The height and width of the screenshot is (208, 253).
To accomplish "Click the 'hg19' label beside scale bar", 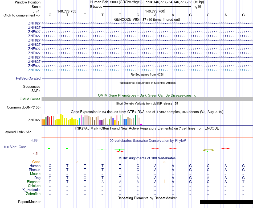I will (x=197, y=7).
